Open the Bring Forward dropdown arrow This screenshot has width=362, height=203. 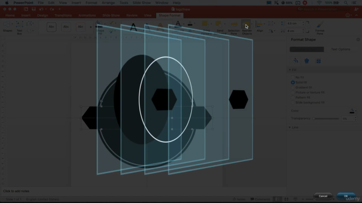211,24
